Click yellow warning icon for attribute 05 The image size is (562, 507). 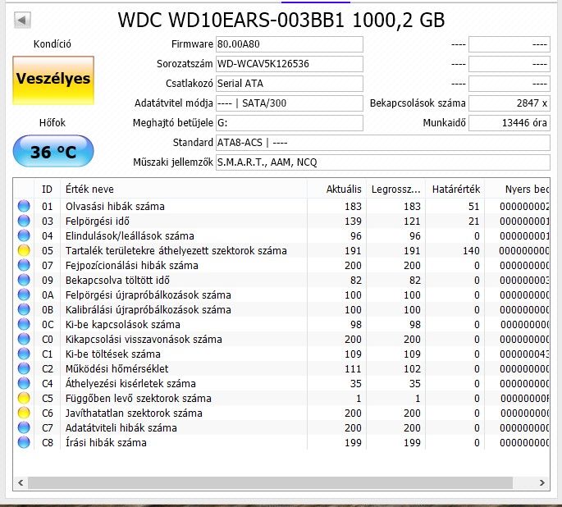point(24,250)
